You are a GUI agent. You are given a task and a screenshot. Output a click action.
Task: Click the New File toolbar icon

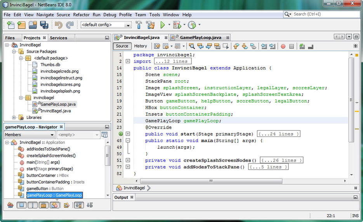point(11,25)
